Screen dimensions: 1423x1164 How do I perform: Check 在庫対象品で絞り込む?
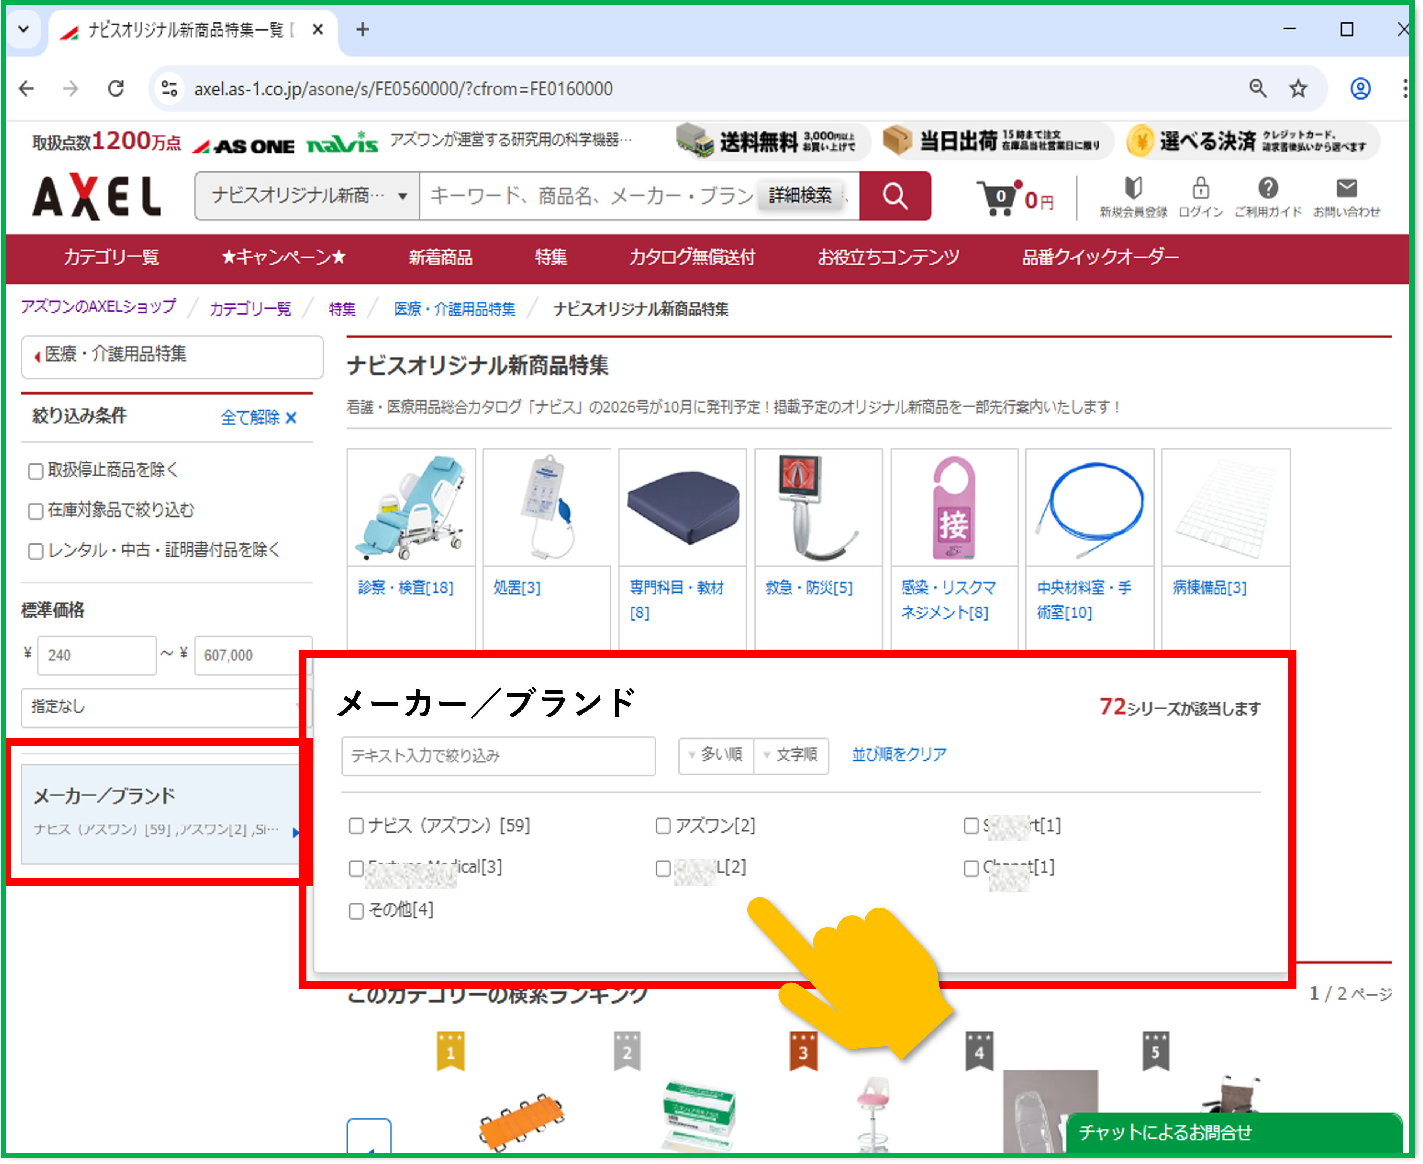[x=35, y=512]
